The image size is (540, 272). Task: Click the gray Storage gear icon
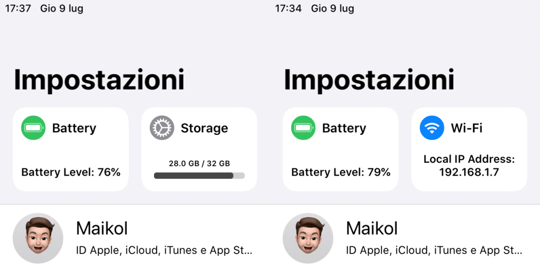[162, 128]
